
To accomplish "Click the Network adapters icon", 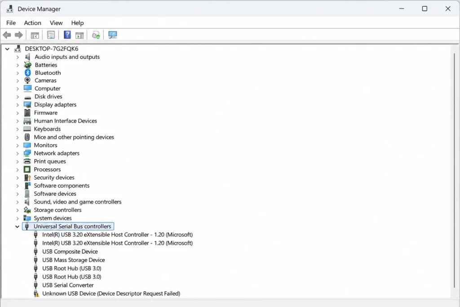I will point(27,153).
